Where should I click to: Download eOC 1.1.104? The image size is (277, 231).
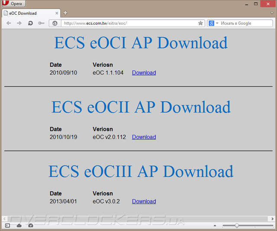coord(144,73)
